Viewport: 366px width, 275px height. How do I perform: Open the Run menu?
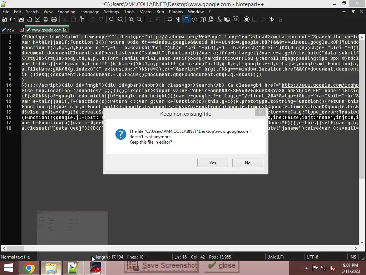point(160,12)
